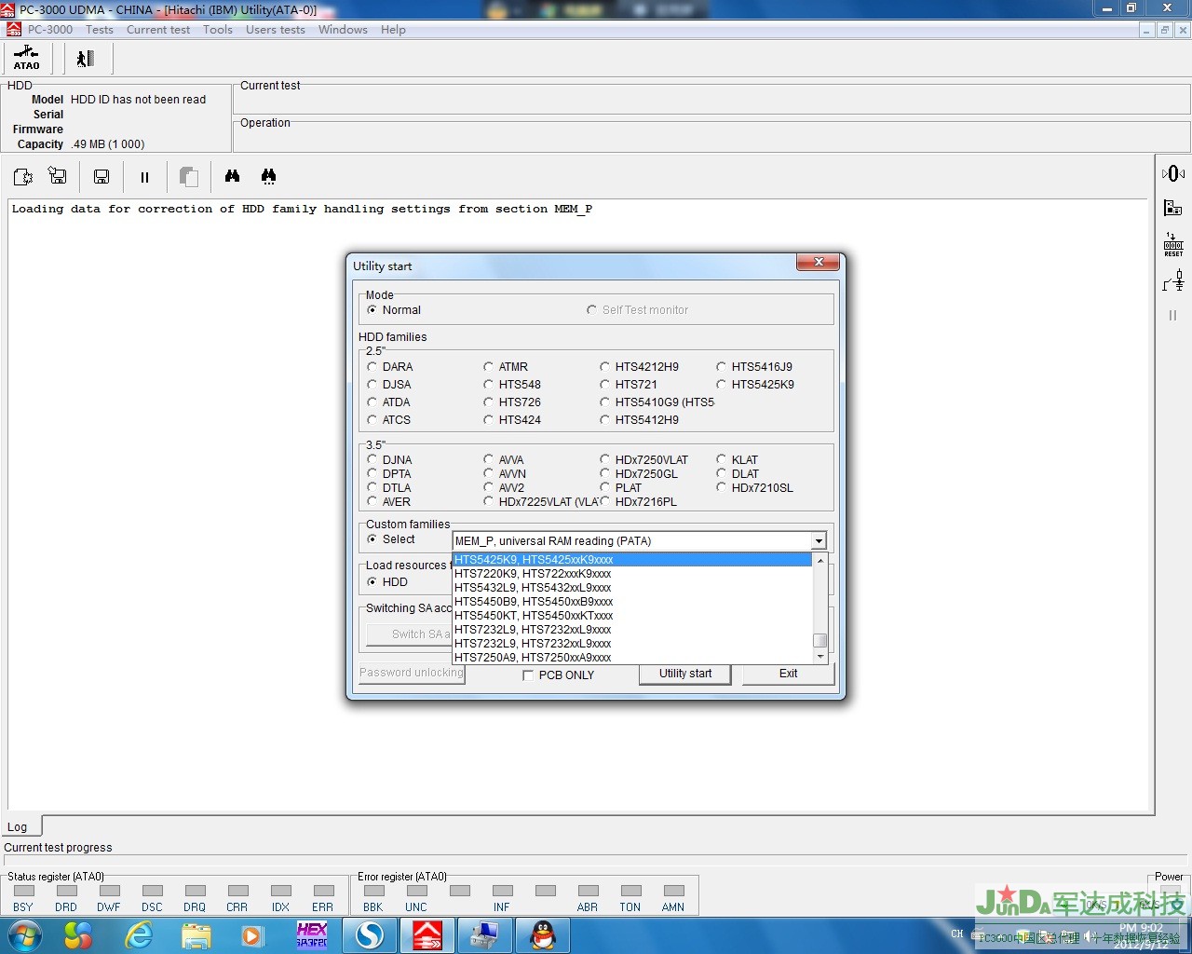The width and height of the screenshot is (1192, 954).
Task: Choose HTS5432L9, HTS5432xxL9xxxx list entry
Action: click(x=632, y=588)
